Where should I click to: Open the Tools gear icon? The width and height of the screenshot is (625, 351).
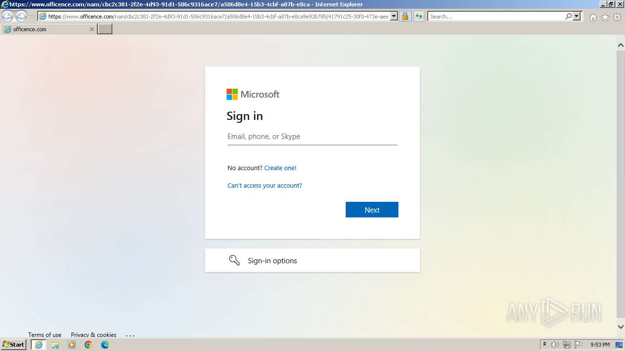pos(617,17)
